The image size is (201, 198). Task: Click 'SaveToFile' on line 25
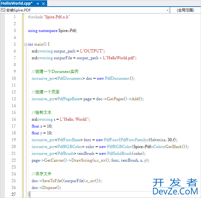(x=52, y=181)
